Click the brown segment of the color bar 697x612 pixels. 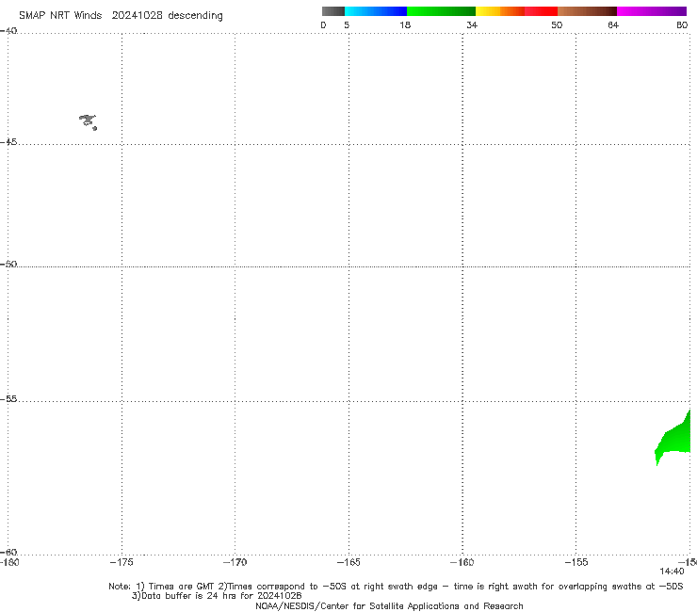tap(587, 11)
